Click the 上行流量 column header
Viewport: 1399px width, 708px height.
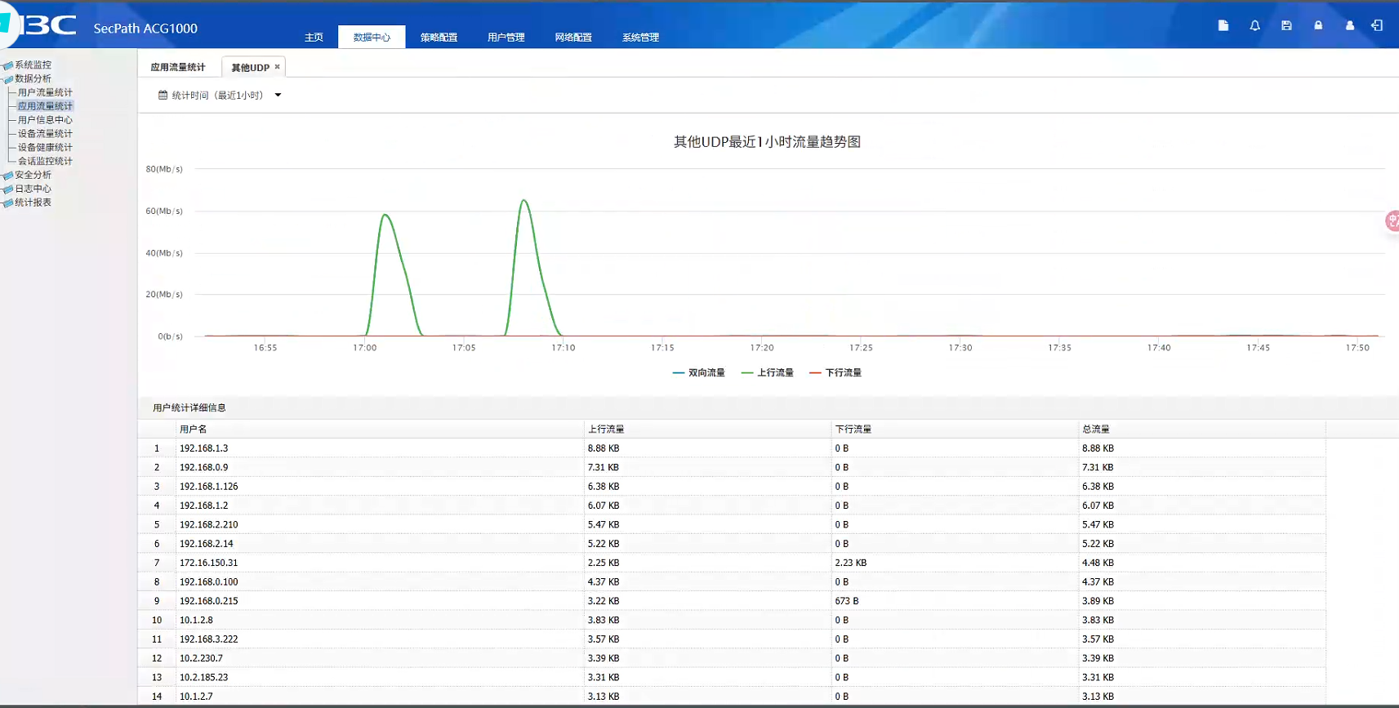[x=606, y=430]
